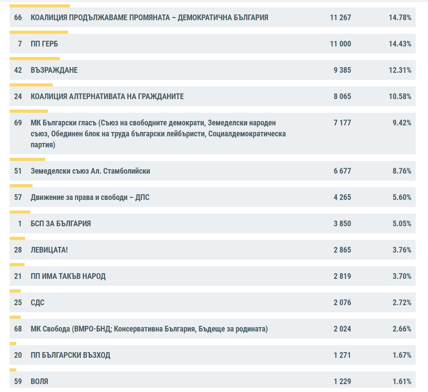Viewport: 428px width, 392px height.
Task: Click the 'ВОЛЯ' party name
Action: pyautogui.click(x=40, y=381)
